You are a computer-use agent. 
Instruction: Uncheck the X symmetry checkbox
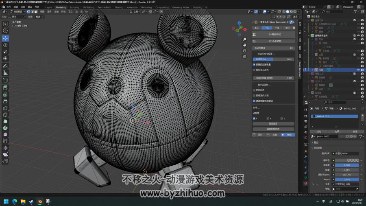pos(254,118)
